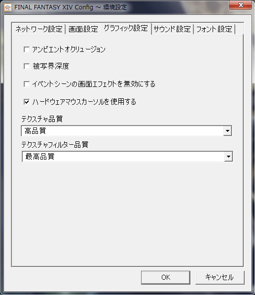Switch to the フォント設定 tab
255x295 pixels.
[x=214, y=29]
